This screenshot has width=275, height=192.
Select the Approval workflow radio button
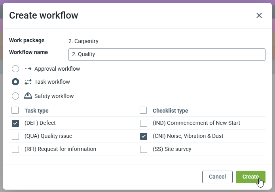click(15, 69)
